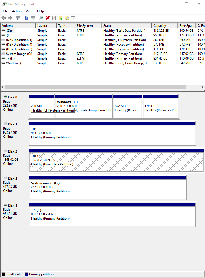Click the drive icon of volume (D:) row
The width and height of the screenshot is (205, 278).
pos(3,31)
